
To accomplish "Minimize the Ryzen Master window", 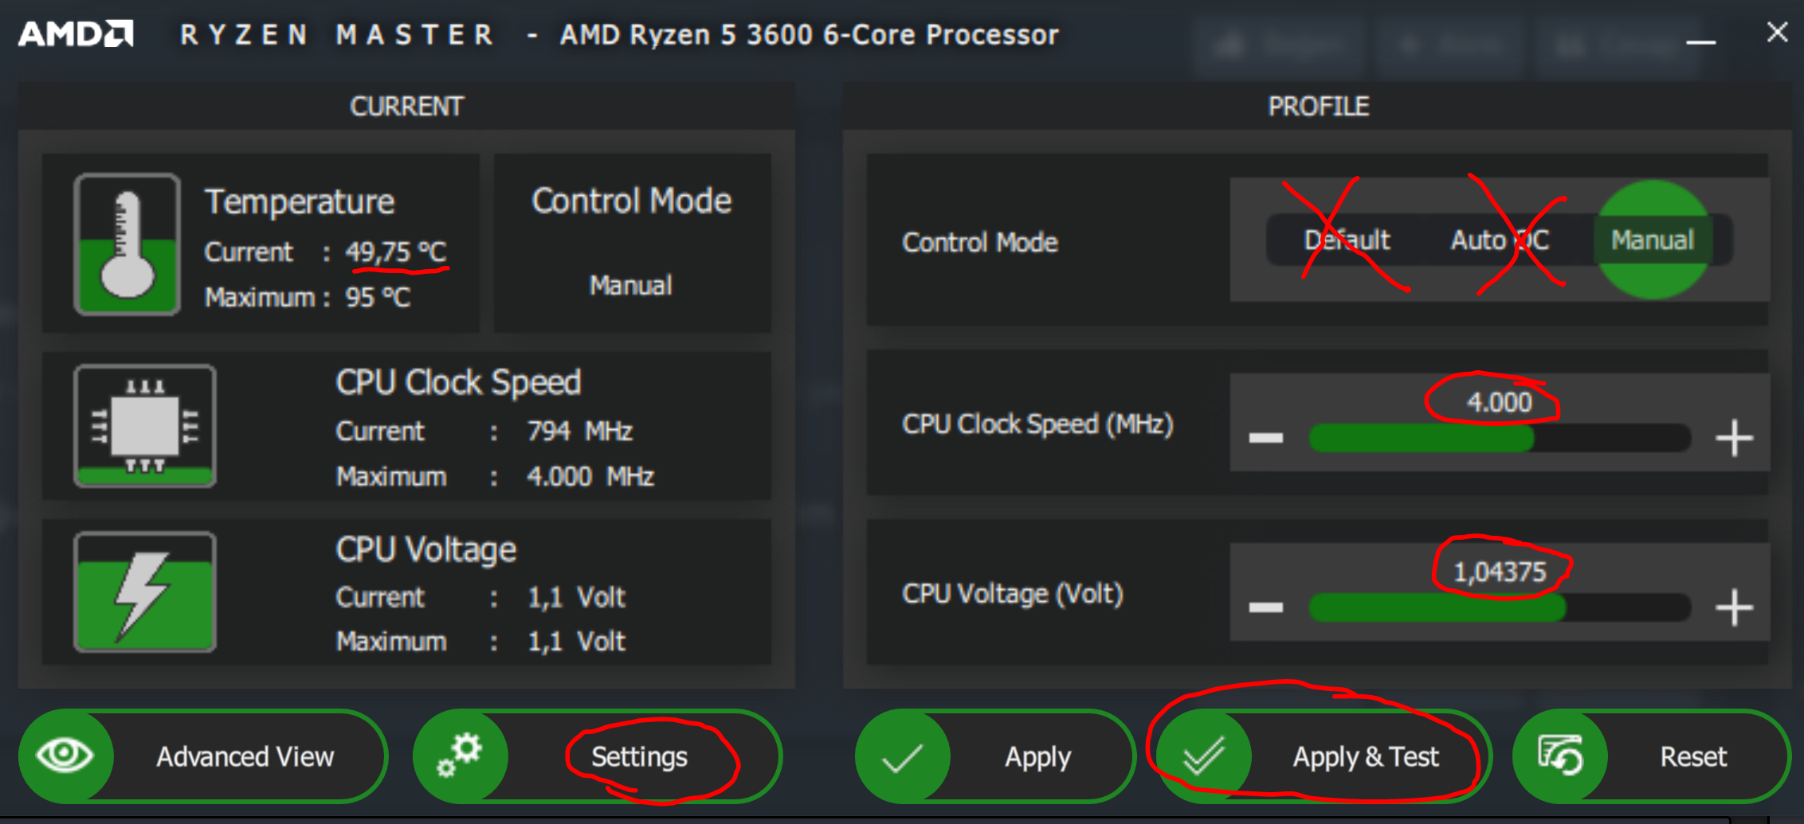I will pyautogui.click(x=1700, y=37).
